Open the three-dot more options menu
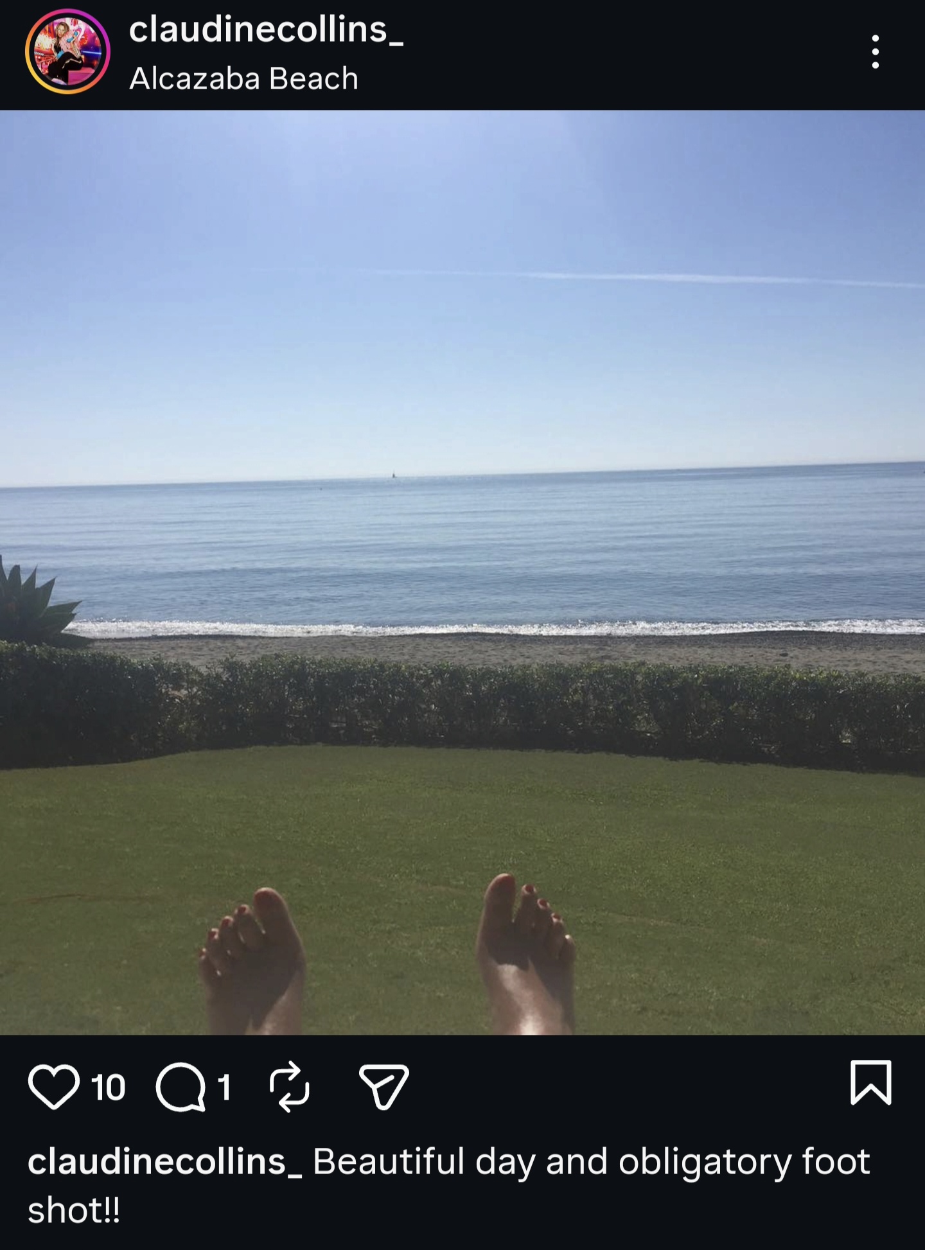The height and width of the screenshot is (1250, 925). (x=876, y=51)
